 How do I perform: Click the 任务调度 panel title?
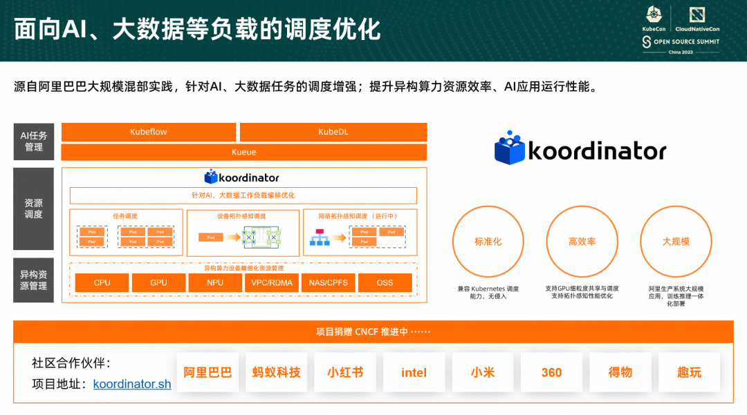[x=125, y=216]
